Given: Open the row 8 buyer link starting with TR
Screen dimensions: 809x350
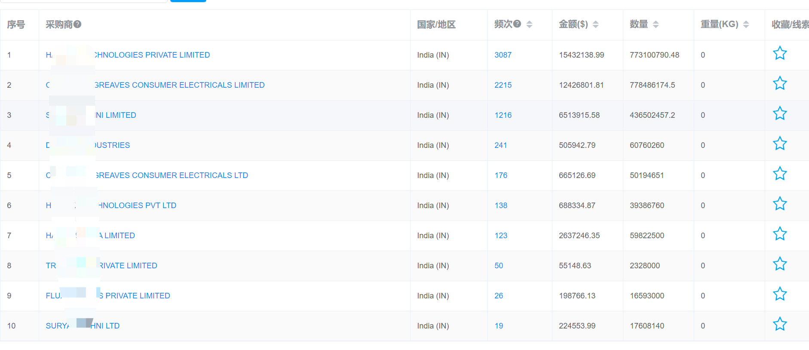Looking at the screenshot, I should point(101,266).
